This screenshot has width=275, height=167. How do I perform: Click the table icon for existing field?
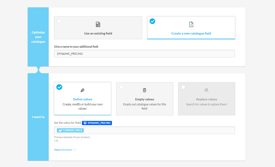pyautogui.click(x=98, y=24)
